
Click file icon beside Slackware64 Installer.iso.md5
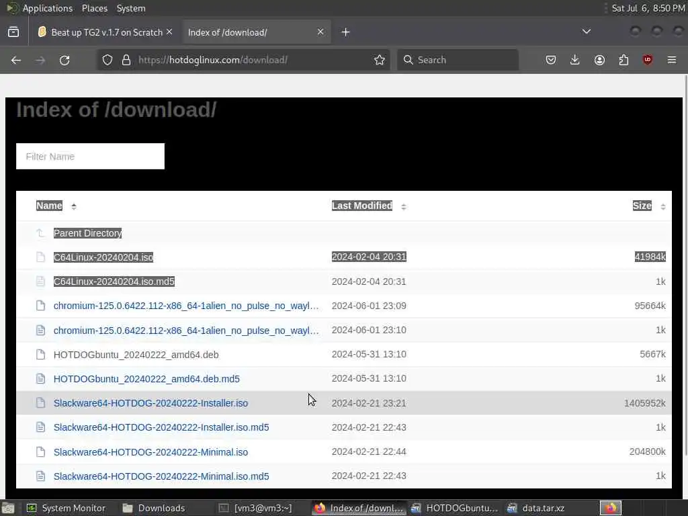point(40,427)
